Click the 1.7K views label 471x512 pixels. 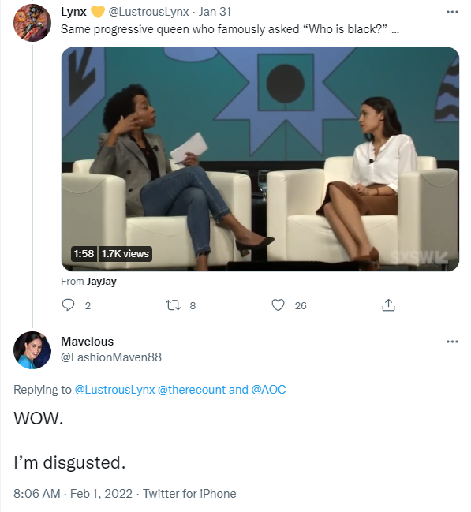125,254
